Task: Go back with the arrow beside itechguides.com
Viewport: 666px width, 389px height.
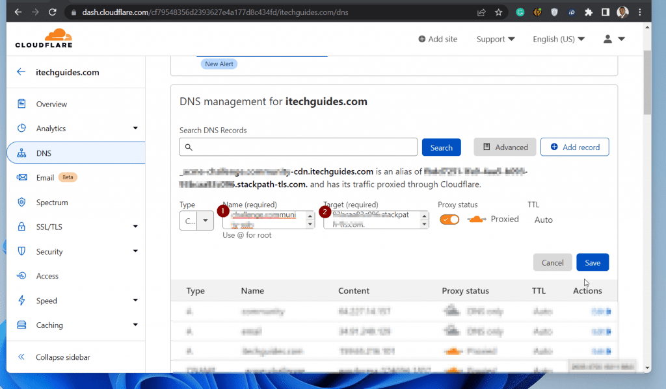Action: pos(21,71)
